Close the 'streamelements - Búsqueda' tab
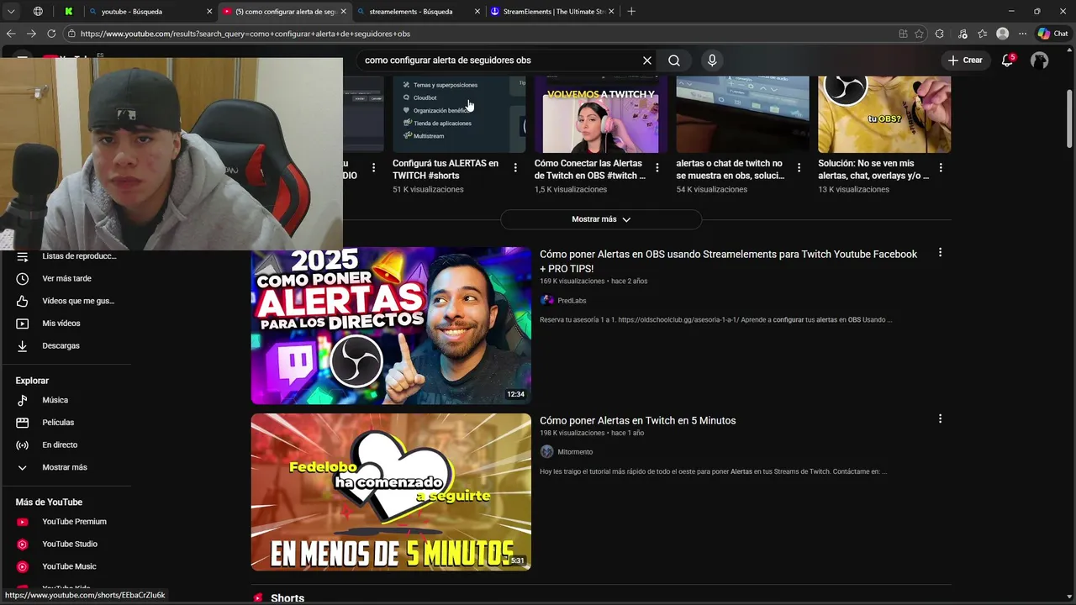Screen dimensions: 1076x605 [x=477, y=12]
